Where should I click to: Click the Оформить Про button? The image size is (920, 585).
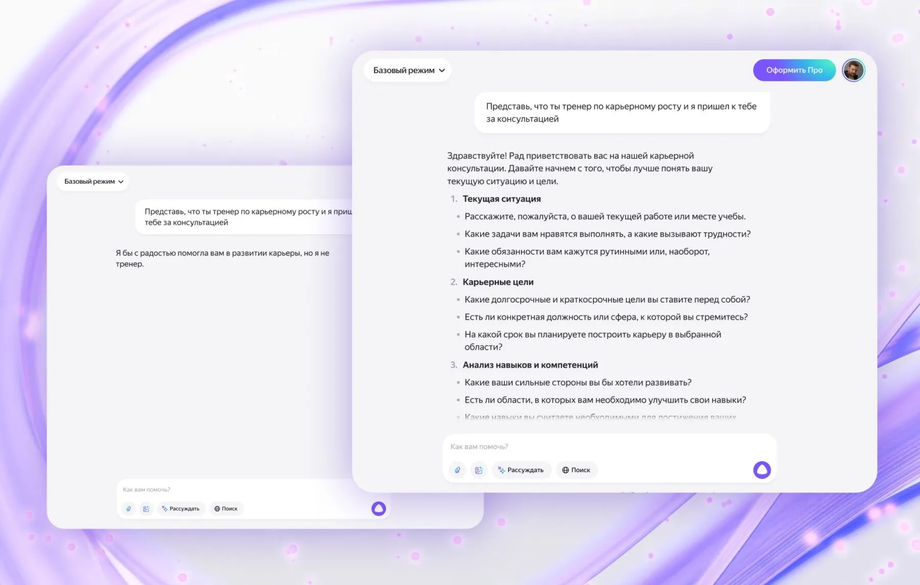pyautogui.click(x=794, y=71)
